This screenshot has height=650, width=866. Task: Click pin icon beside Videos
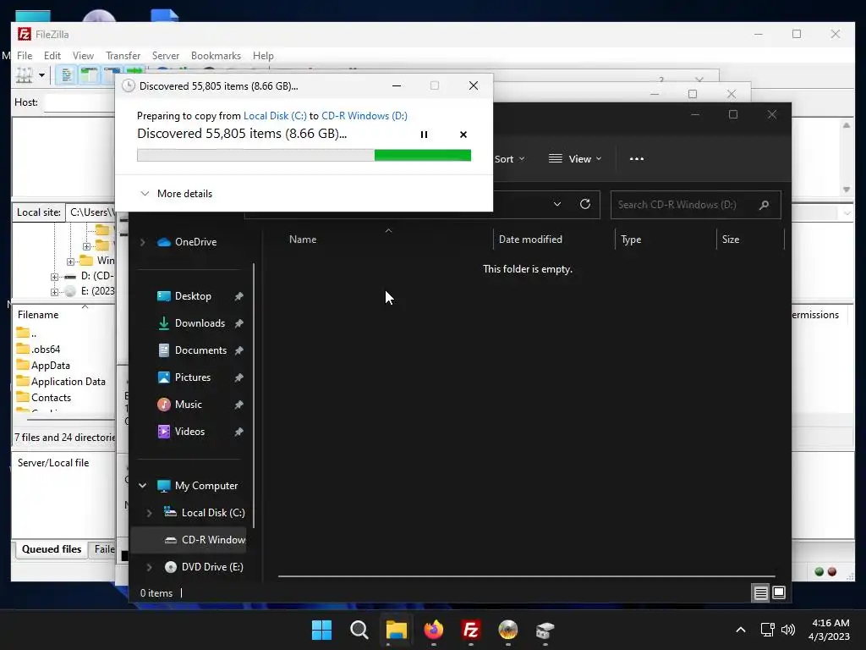238,432
